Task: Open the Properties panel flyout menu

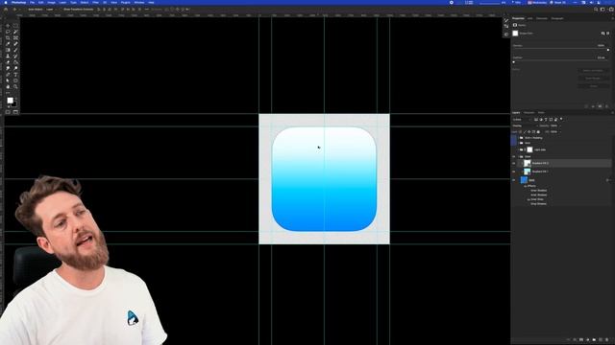Action: (x=613, y=18)
